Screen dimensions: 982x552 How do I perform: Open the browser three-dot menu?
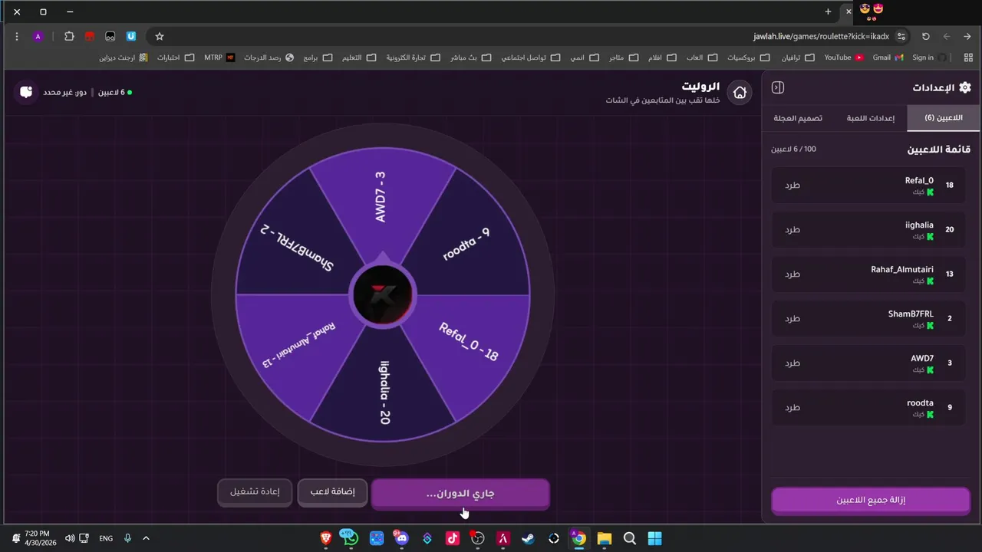[x=17, y=36]
